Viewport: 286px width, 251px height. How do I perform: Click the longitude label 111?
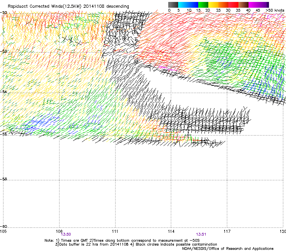(115, 231)
